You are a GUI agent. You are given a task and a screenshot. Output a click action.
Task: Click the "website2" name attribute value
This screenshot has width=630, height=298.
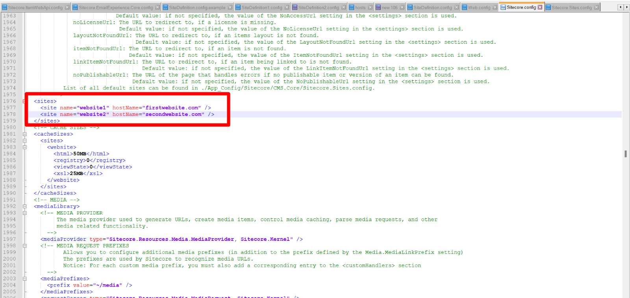click(x=93, y=114)
